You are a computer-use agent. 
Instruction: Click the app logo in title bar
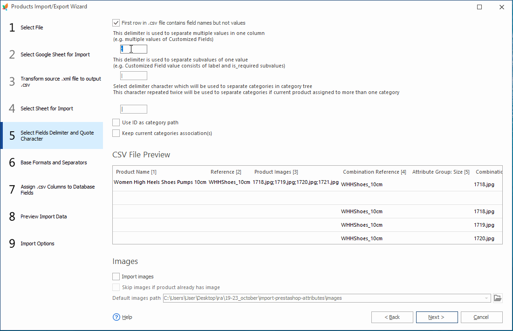tap(5, 7)
